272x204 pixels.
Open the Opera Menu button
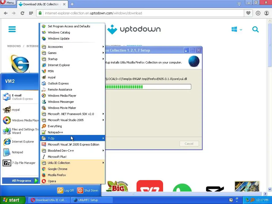(x=8, y=2)
